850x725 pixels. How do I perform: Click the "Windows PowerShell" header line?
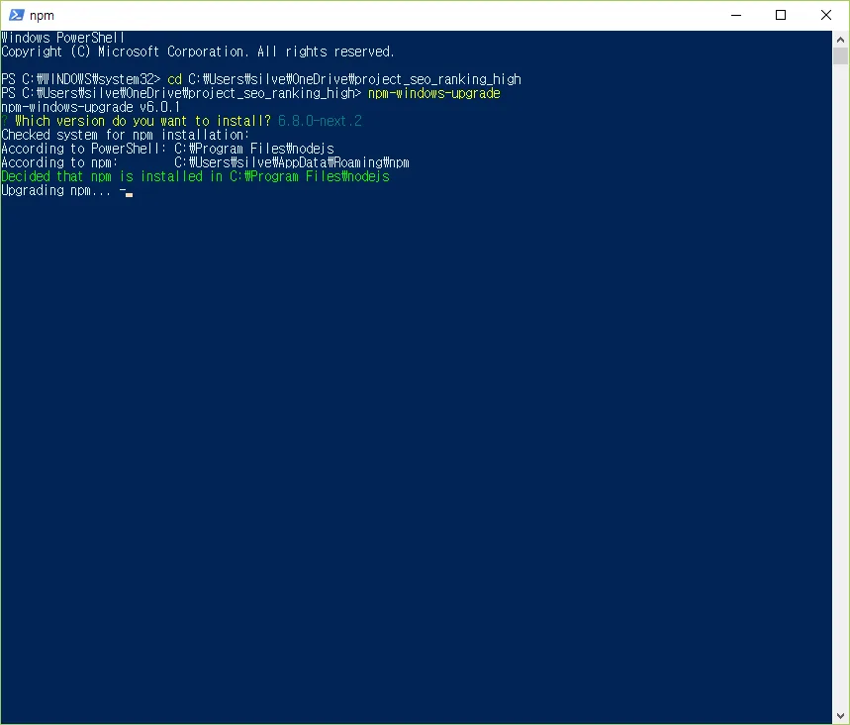pos(63,38)
